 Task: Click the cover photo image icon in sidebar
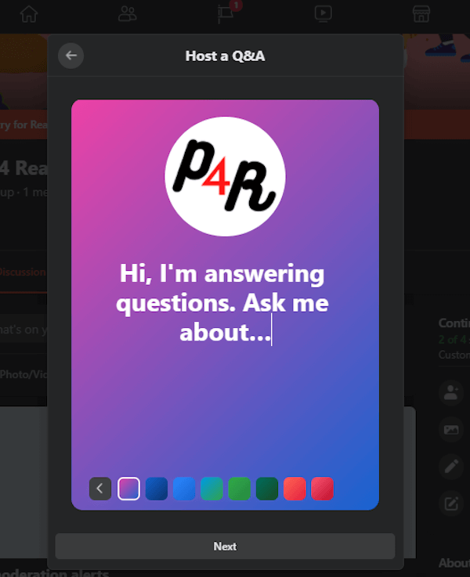pos(451,430)
